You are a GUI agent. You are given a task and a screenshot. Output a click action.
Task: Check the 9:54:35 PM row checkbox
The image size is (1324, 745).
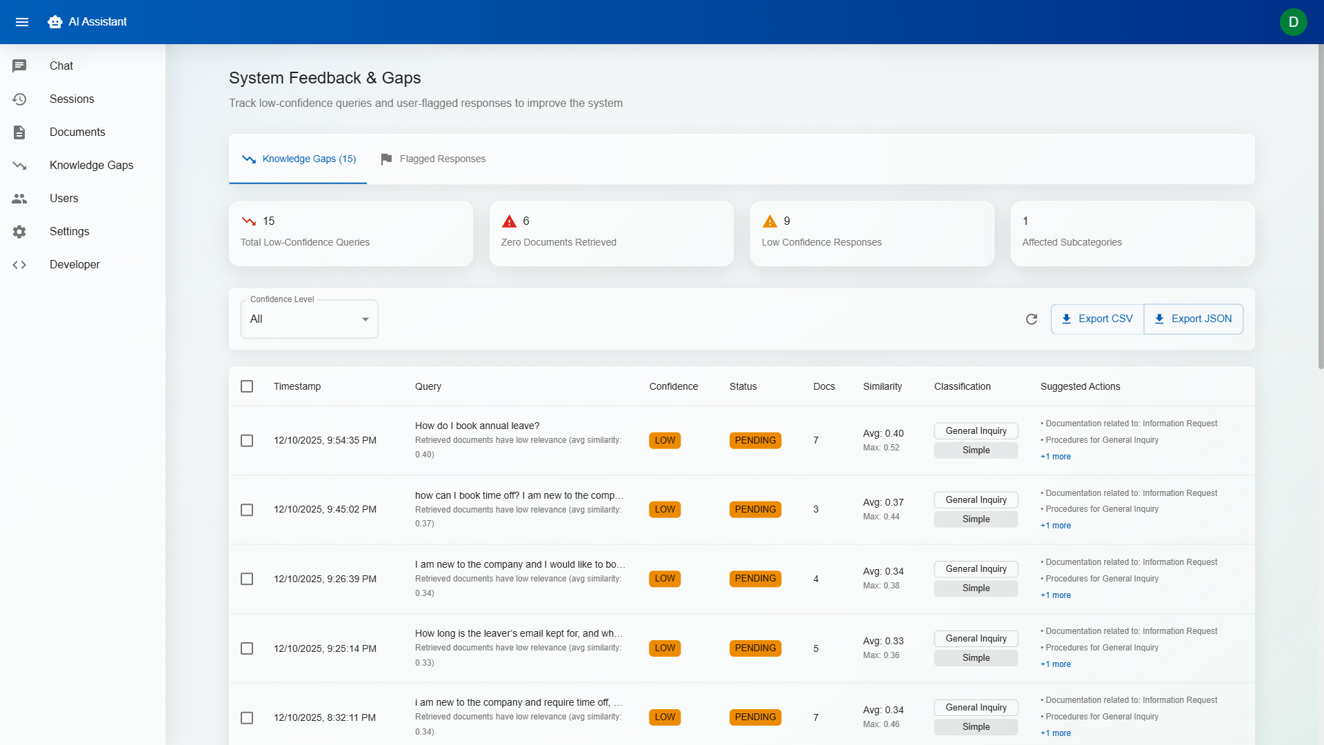(x=247, y=440)
